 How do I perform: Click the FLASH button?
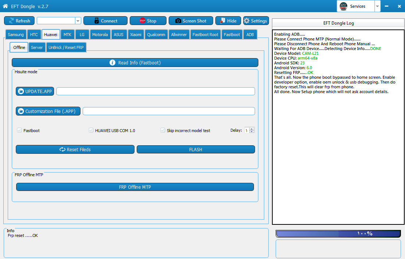196,149
